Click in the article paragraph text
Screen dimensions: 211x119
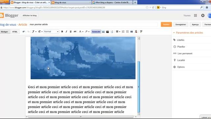[80, 99]
